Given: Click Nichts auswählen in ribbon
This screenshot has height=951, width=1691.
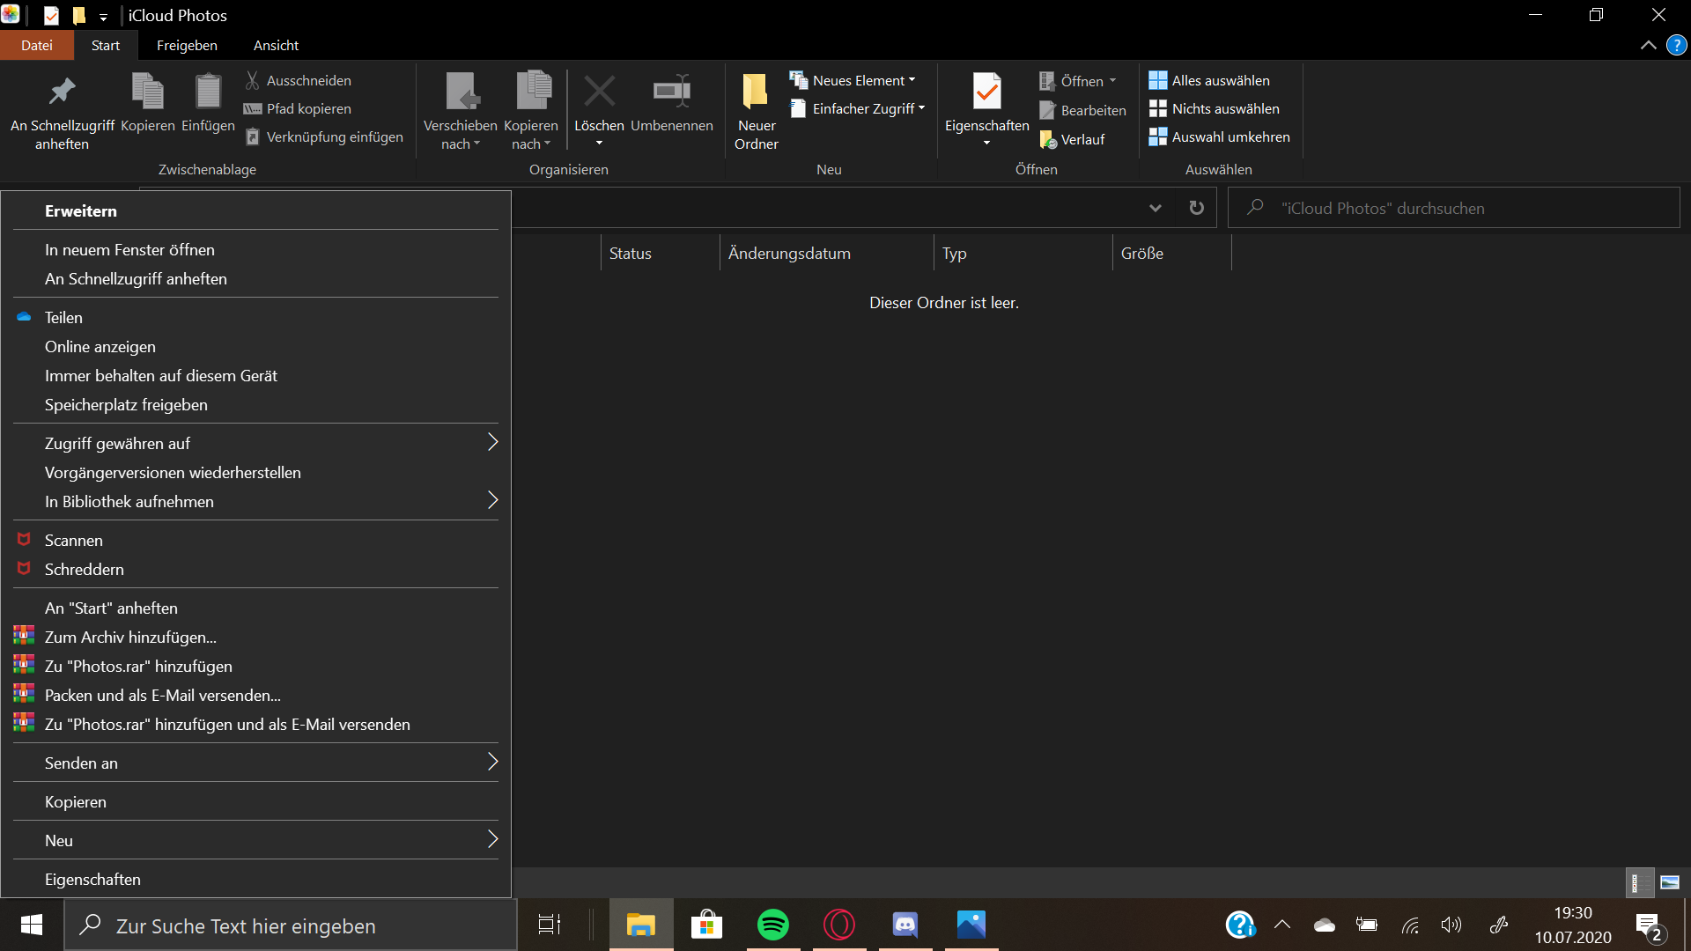Looking at the screenshot, I should click(x=1215, y=108).
